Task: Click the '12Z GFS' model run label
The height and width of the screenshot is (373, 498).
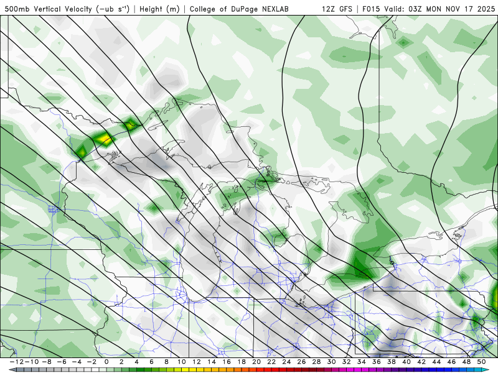Action: (337, 9)
